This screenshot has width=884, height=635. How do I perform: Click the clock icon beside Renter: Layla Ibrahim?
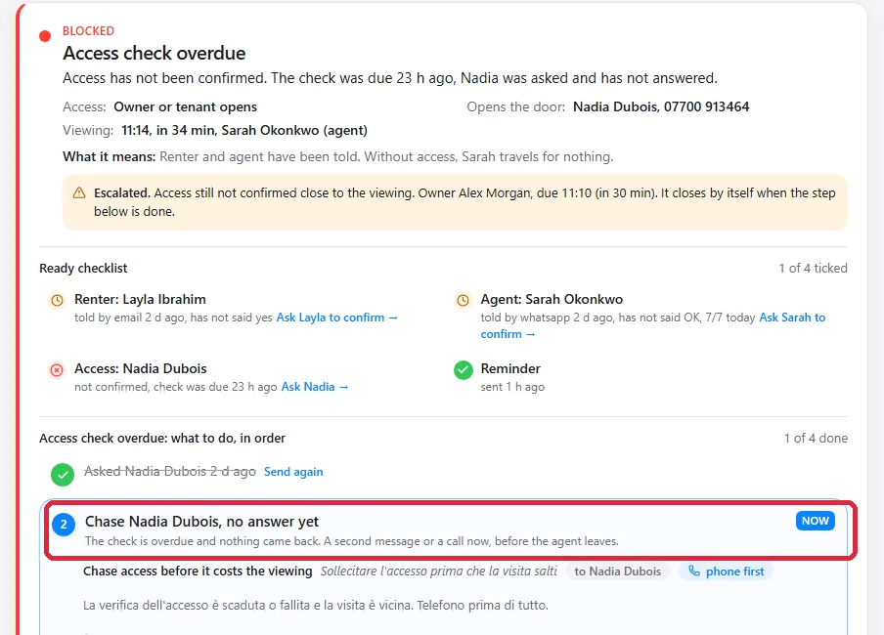[x=57, y=300]
